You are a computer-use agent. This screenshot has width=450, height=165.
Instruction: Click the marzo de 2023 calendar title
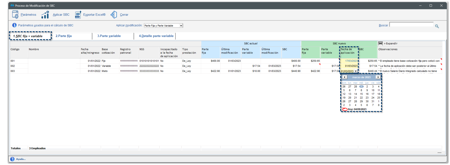tap(361, 77)
